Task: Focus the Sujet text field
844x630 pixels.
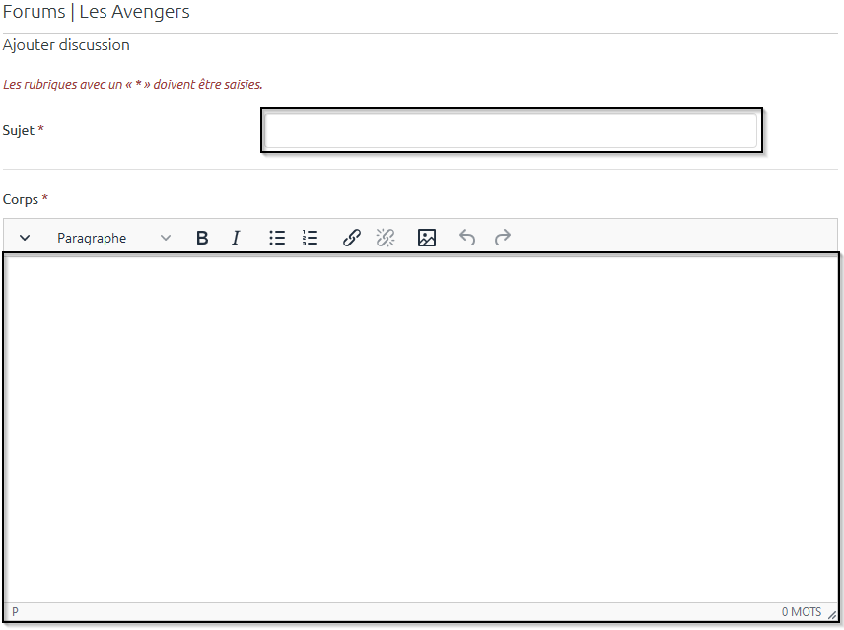Action: (x=511, y=131)
